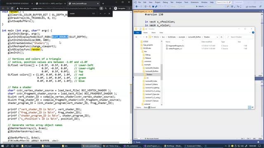The width and height of the screenshot is (264, 148).
Task: Open the Windows Start menu
Action: tap(2, 146)
